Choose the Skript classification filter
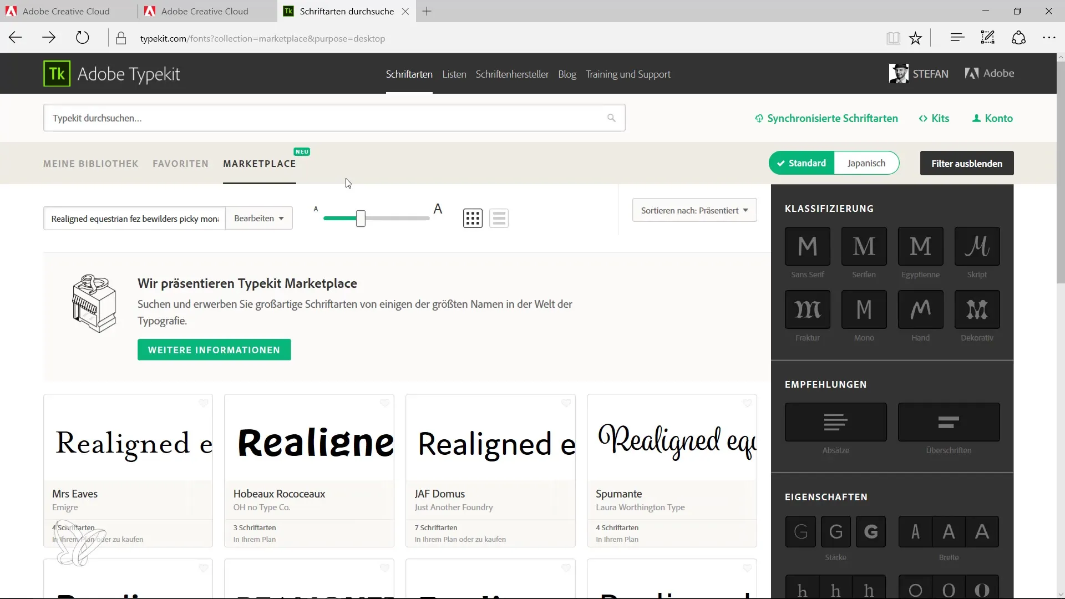This screenshot has width=1065, height=599. [x=977, y=246]
